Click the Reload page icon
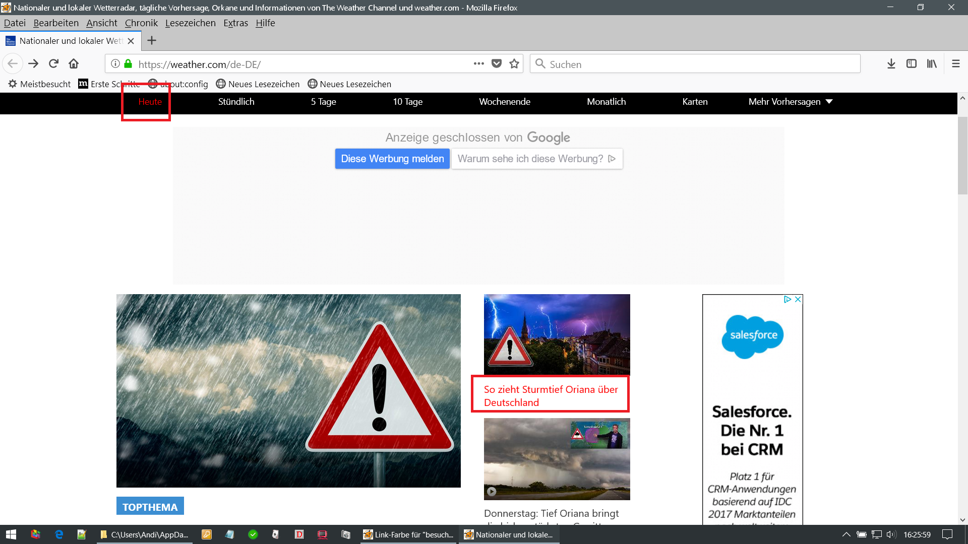Viewport: 968px width, 544px height. [54, 64]
